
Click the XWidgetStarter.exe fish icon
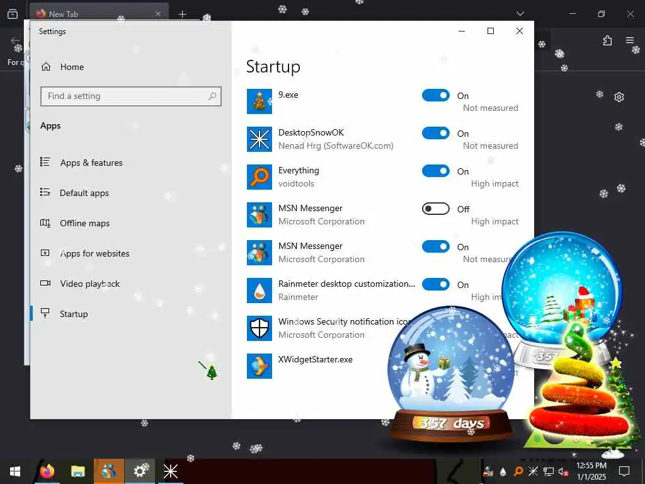(x=259, y=366)
